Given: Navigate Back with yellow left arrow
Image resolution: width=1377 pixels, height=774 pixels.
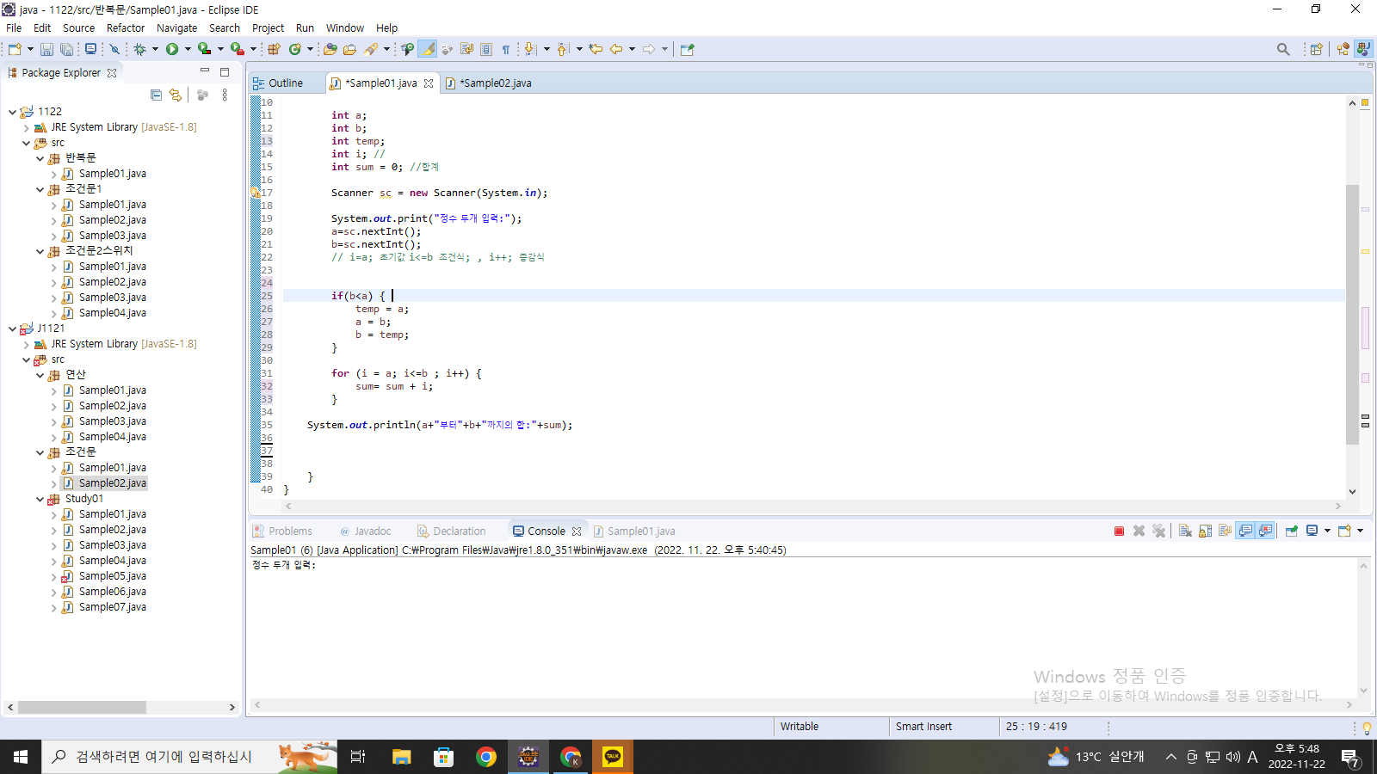Looking at the screenshot, I should click(x=616, y=49).
